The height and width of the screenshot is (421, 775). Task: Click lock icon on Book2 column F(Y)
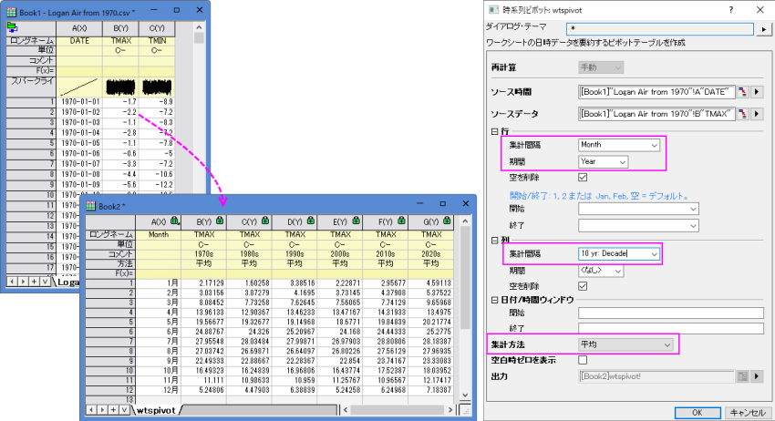[x=401, y=221]
